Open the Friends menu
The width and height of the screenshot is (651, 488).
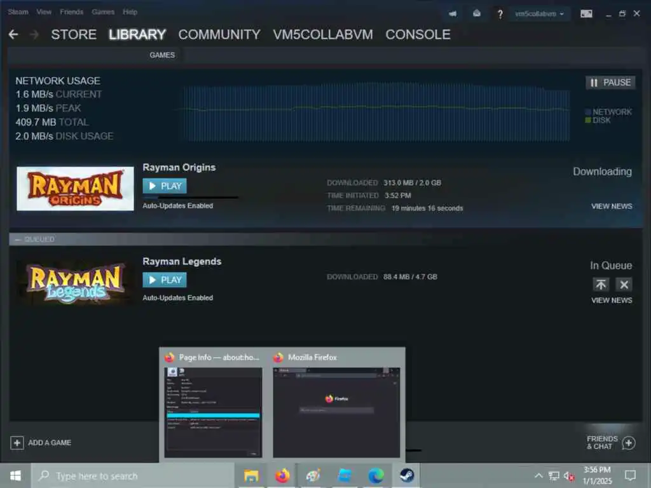tap(71, 12)
